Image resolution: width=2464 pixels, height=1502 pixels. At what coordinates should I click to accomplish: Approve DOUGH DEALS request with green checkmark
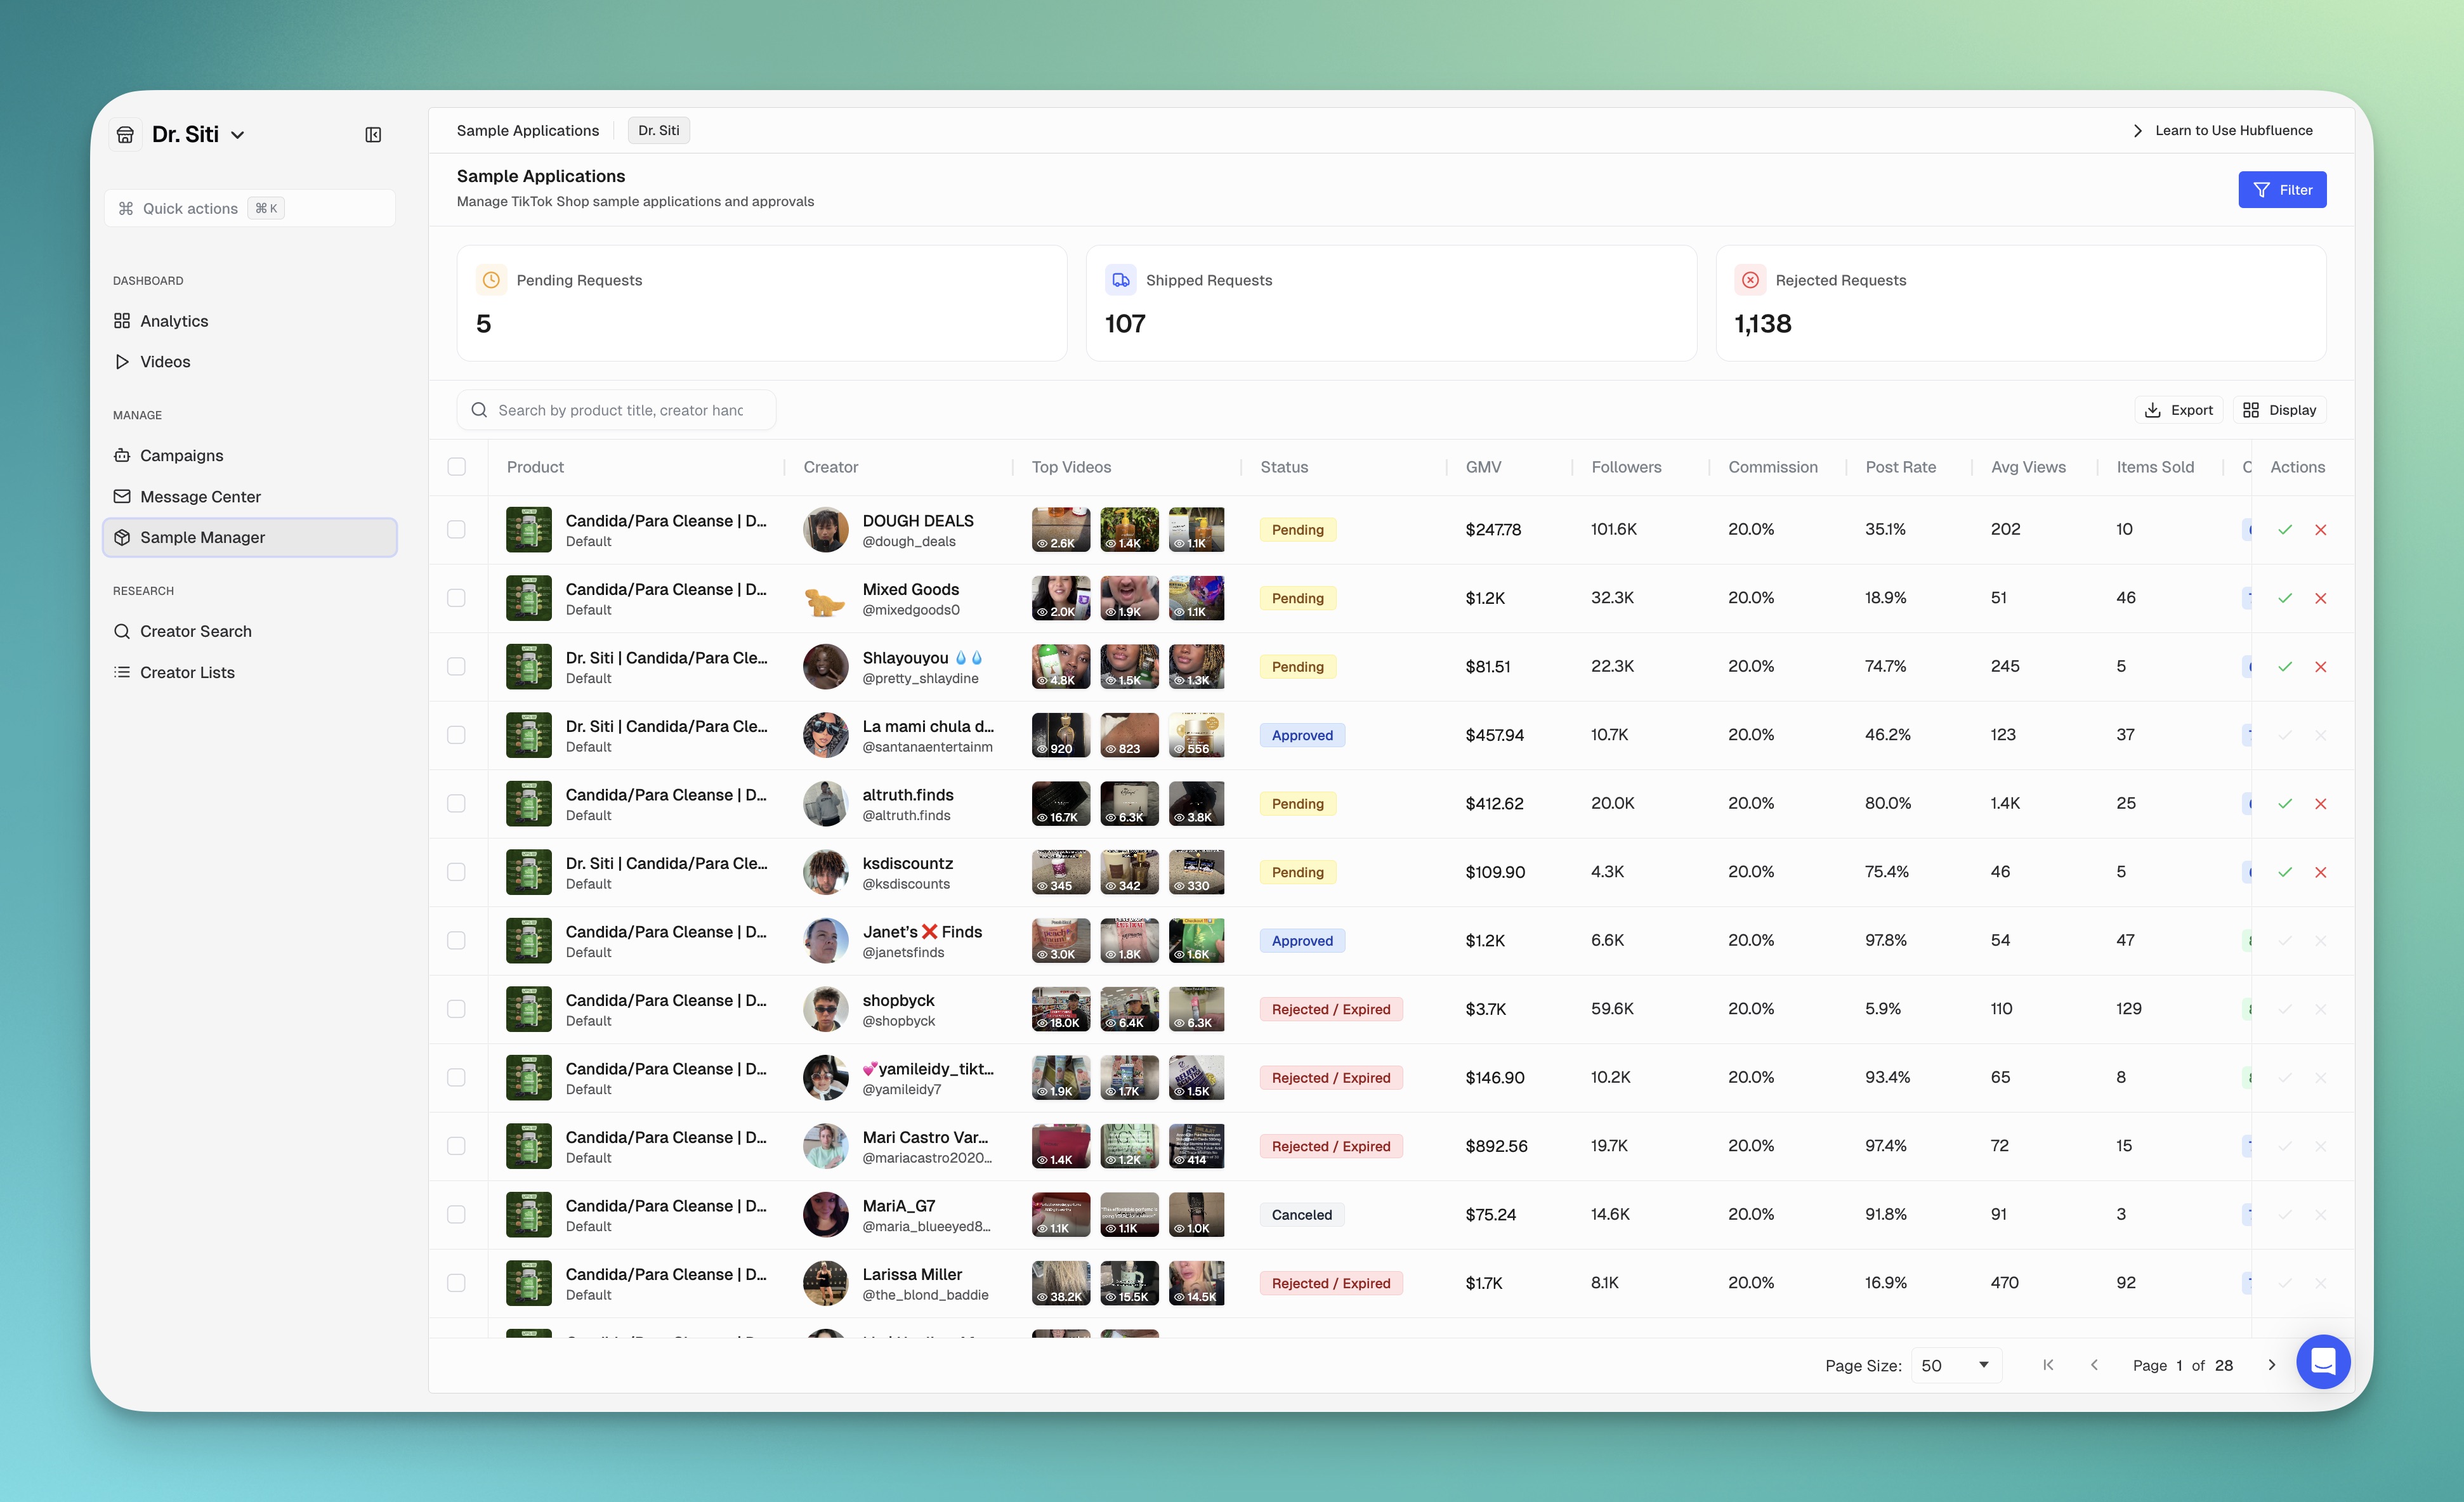pos(2284,530)
